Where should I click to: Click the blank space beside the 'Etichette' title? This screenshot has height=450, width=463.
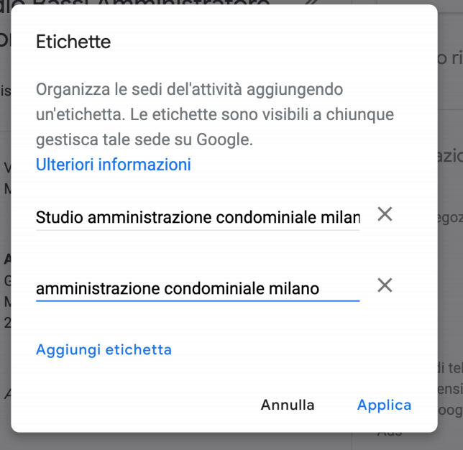click(x=266, y=42)
